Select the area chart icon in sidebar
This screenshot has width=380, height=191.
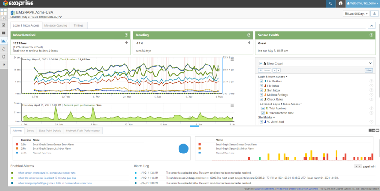point(4,41)
